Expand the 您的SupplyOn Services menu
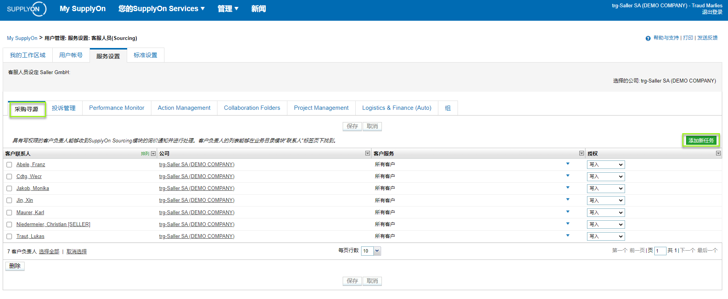Viewport: 728px width, 299px height. pyautogui.click(x=161, y=8)
